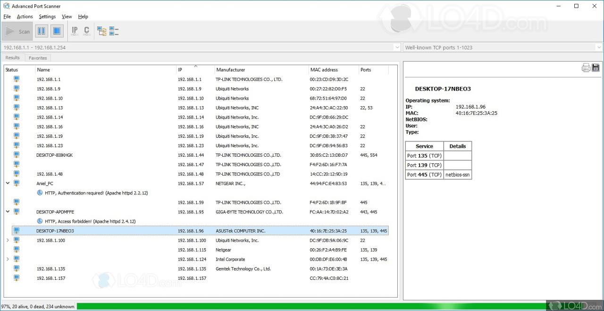Open the IP range dropdown arrow
This screenshot has width=604, height=311.
397,47
